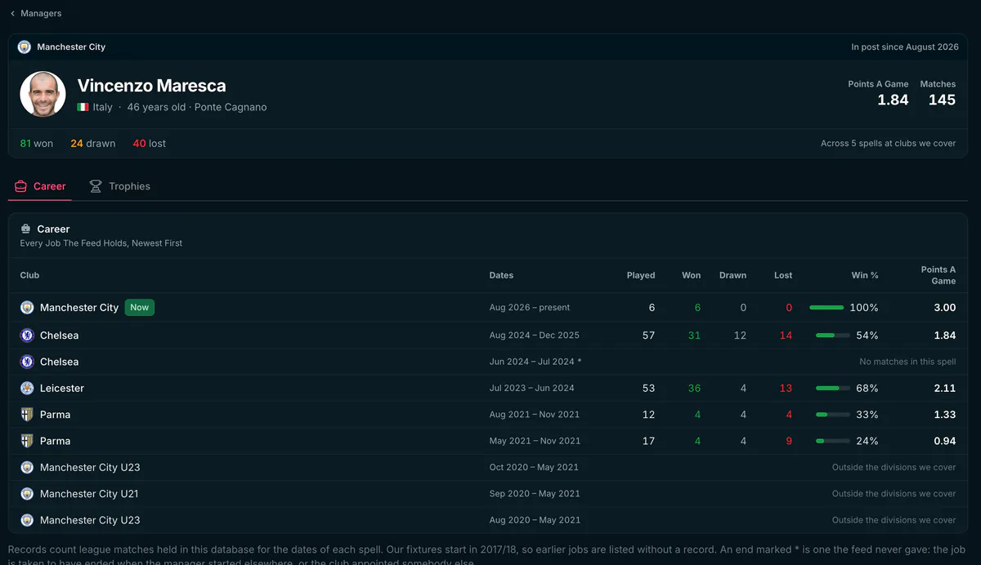Click No matches in this spell note
The width and height of the screenshot is (981, 565).
coord(907,362)
